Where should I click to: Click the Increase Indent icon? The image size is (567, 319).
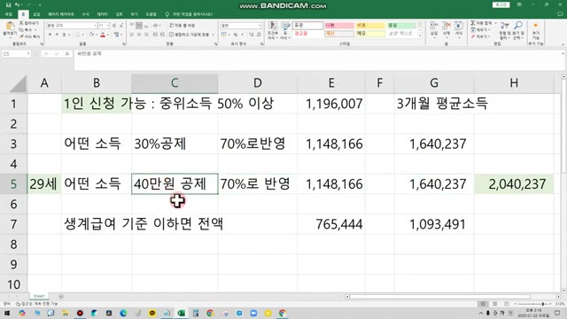(x=162, y=35)
